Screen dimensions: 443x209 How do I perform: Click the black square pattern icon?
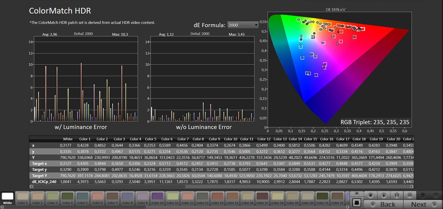pos(357,203)
